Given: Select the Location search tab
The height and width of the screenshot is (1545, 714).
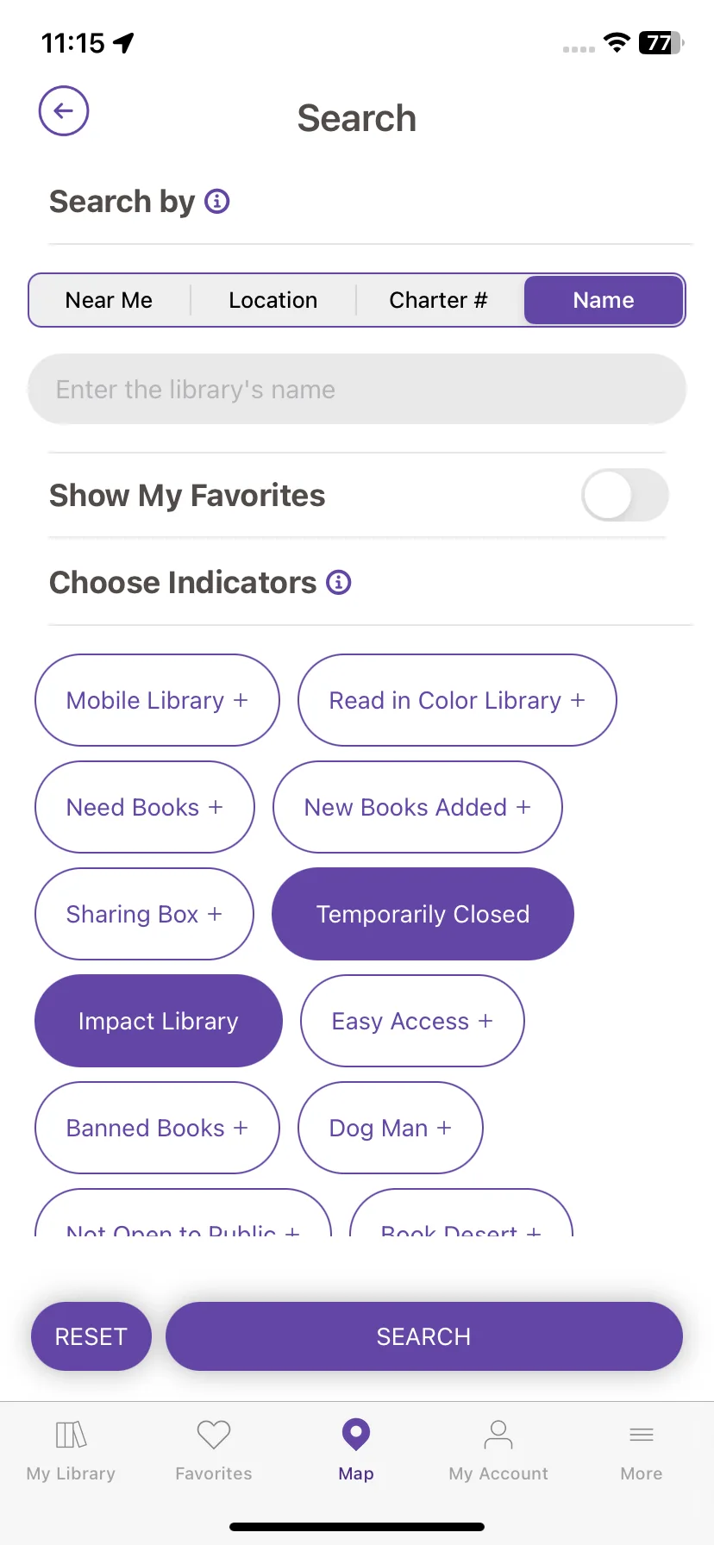Looking at the screenshot, I should 273,300.
